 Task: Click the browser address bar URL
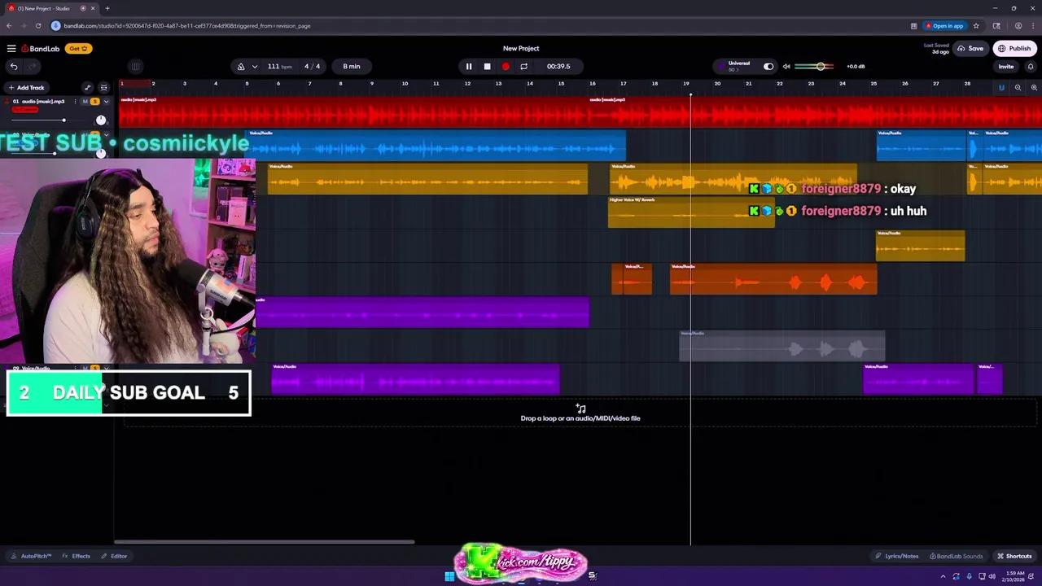pos(186,26)
